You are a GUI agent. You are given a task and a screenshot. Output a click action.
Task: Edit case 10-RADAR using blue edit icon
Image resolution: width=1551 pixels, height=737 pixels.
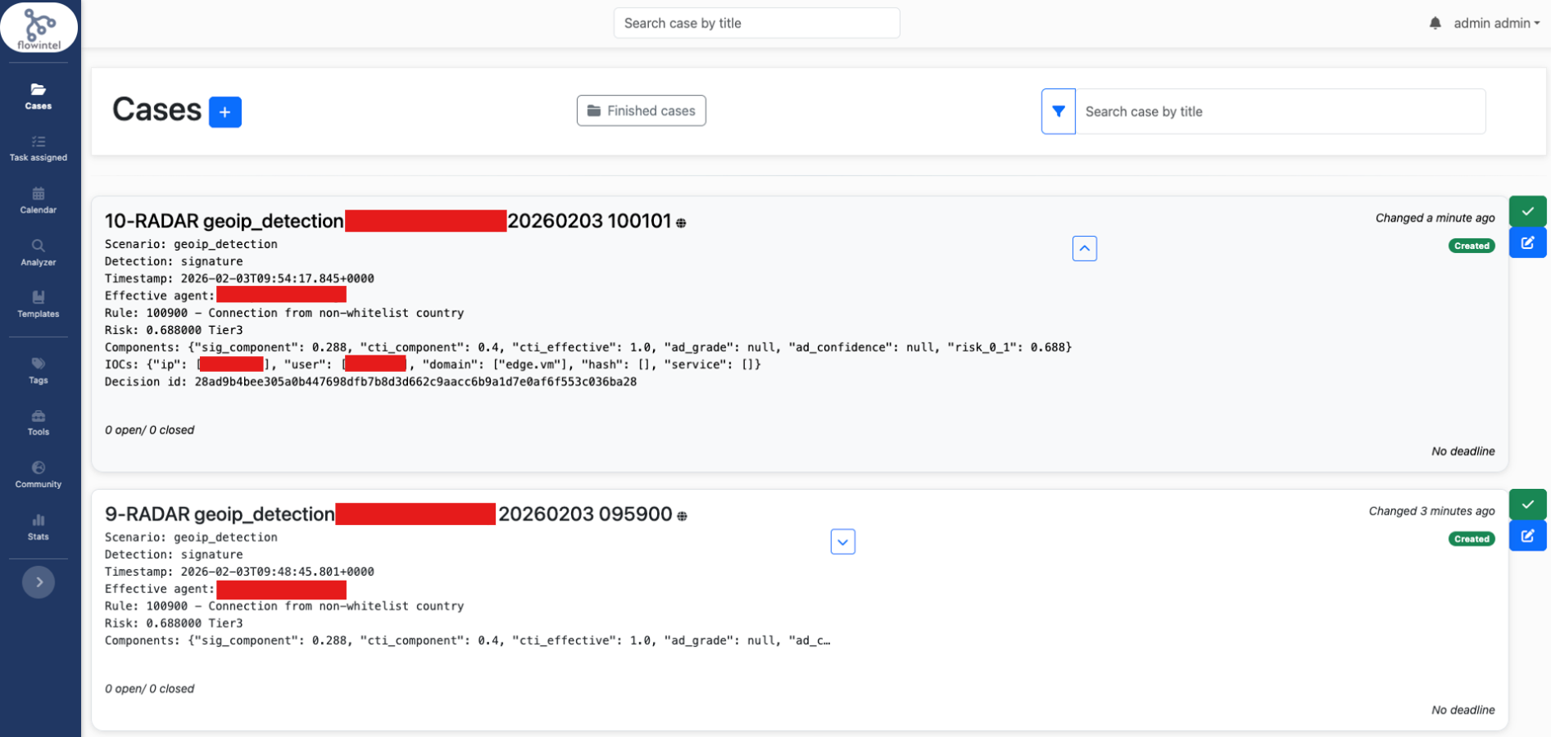click(x=1527, y=243)
